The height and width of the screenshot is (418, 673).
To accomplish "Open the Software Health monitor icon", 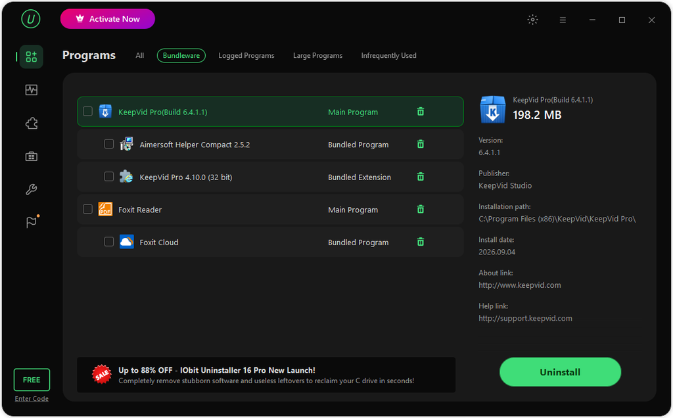I will (x=32, y=89).
